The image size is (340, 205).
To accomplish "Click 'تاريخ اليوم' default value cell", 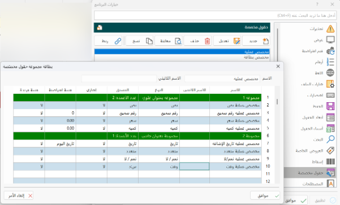I will point(60,144).
